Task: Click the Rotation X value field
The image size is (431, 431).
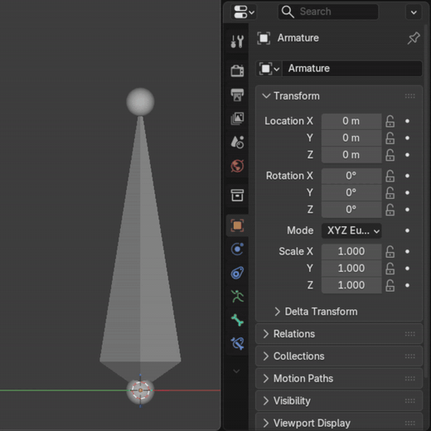Action: (351, 176)
